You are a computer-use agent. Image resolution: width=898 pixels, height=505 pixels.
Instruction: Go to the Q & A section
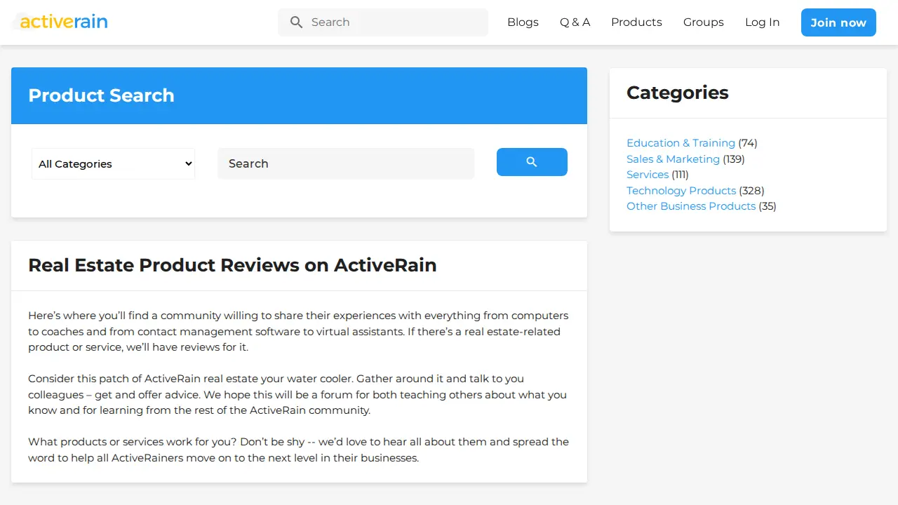(x=575, y=22)
